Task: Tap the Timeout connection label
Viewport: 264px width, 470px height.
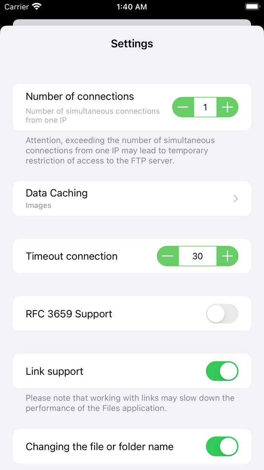Action: (x=71, y=256)
